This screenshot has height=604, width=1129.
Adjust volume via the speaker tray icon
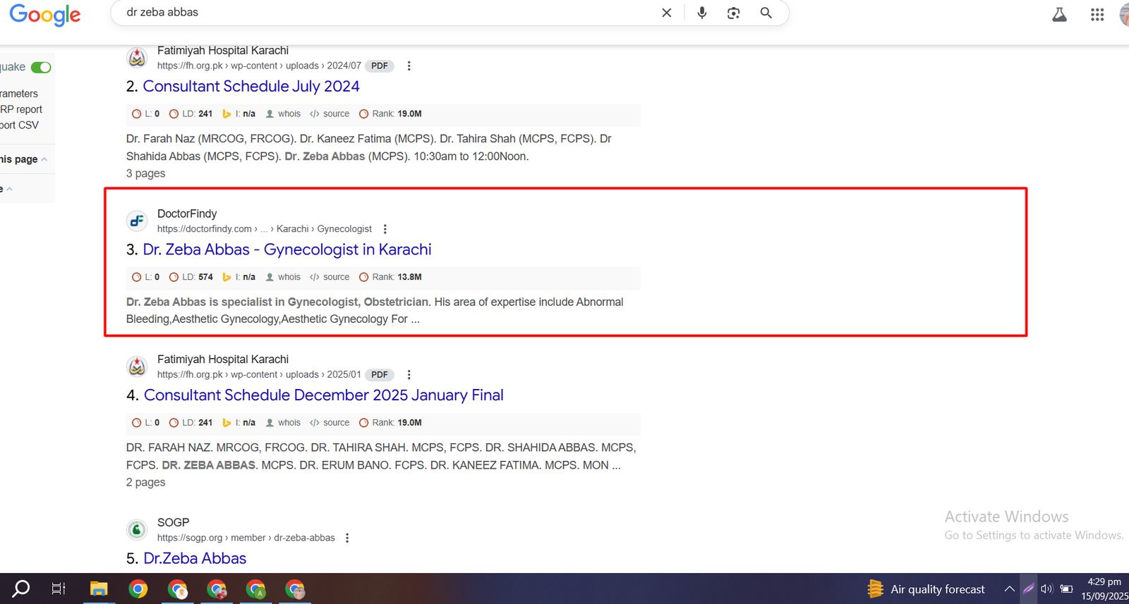point(1046,589)
